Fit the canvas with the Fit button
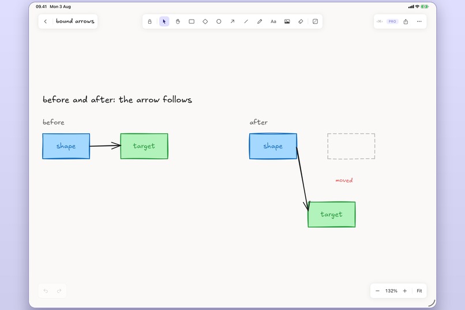 (419, 291)
